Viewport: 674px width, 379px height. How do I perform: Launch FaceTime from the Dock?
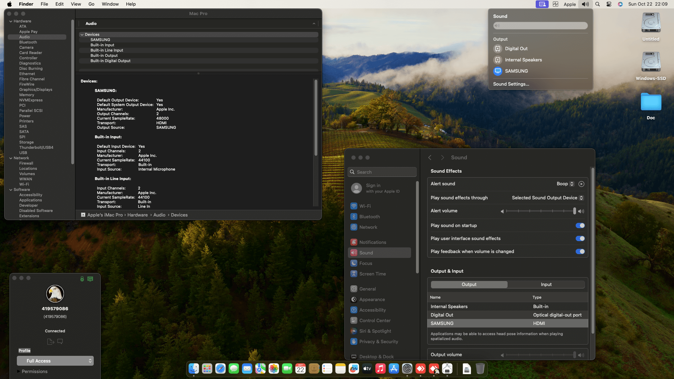(x=287, y=368)
